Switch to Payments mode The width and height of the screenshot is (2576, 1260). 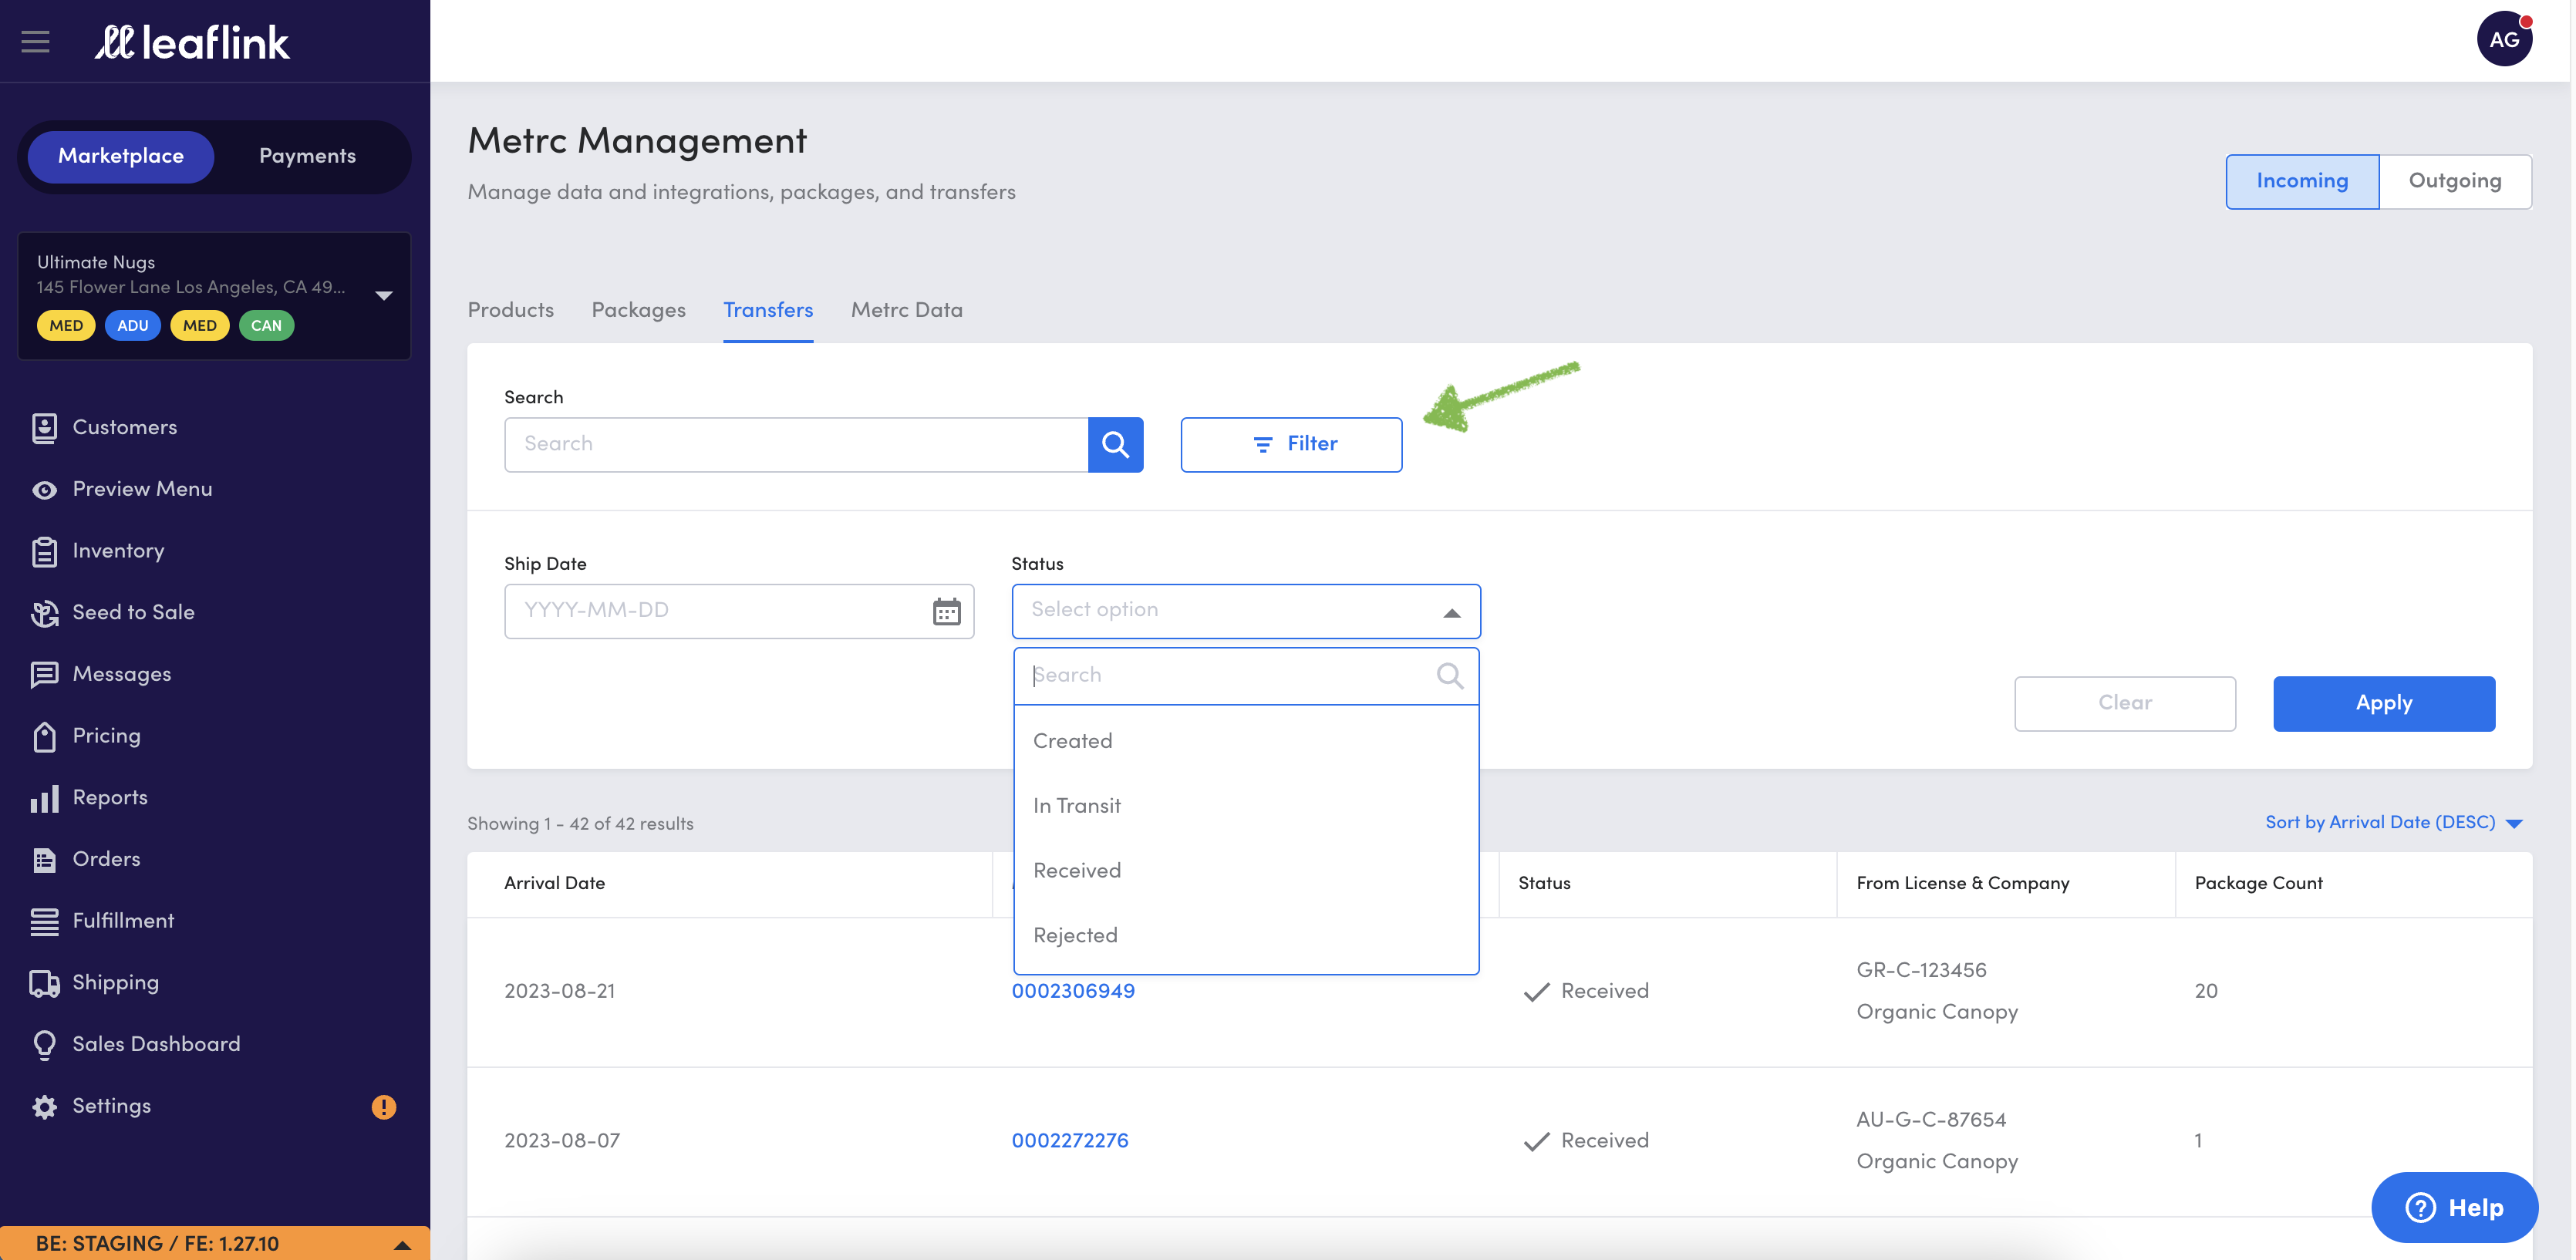307,156
